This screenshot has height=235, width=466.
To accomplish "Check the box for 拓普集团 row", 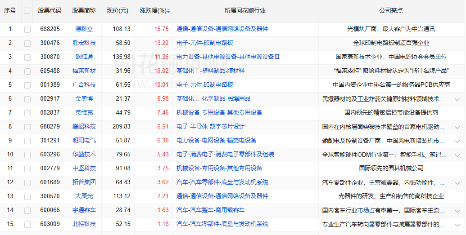I will click(27, 183).
